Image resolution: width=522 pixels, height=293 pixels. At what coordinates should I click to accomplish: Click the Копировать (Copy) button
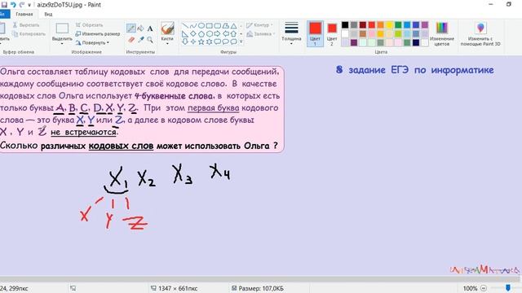(x=29, y=34)
